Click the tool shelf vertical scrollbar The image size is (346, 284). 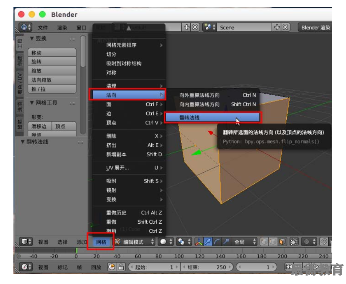point(83,51)
